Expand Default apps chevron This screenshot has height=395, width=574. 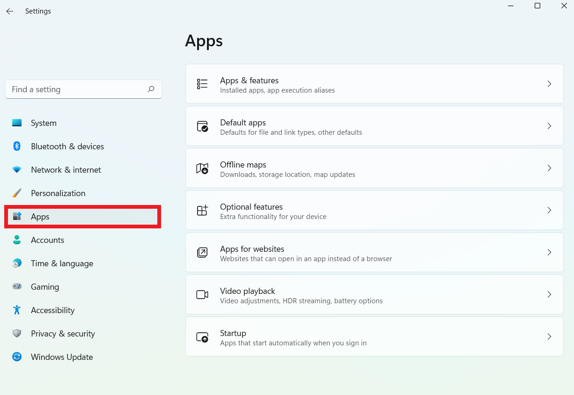tap(550, 126)
